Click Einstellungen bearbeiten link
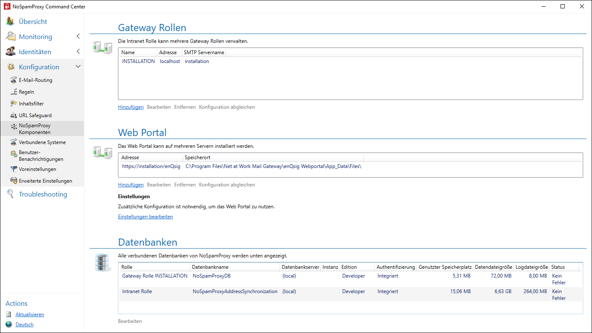Image resolution: width=592 pixels, height=333 pixels. point(145,217)
